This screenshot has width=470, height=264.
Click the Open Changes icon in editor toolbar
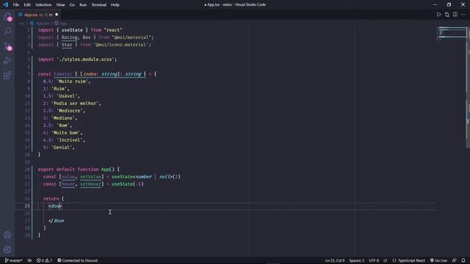[x=447, y=15]
